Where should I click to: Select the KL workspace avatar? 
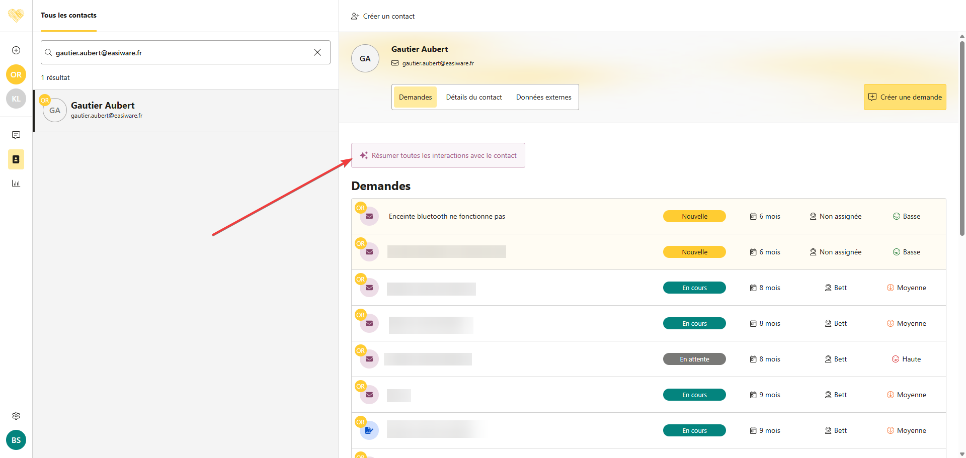tap(16, 99)
